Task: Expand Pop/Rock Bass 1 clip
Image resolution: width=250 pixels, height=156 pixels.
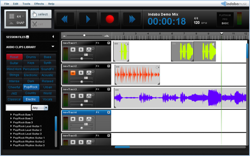Action: [11, 114]
